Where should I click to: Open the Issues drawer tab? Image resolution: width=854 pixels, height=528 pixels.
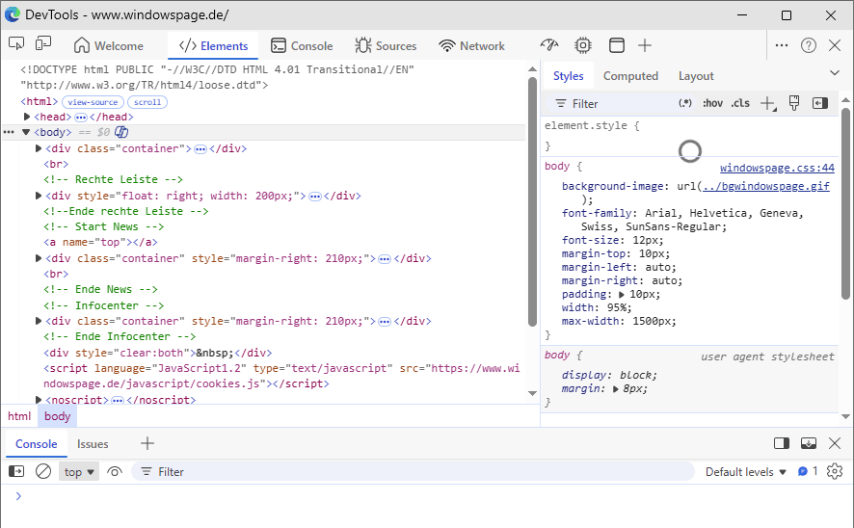93,443
